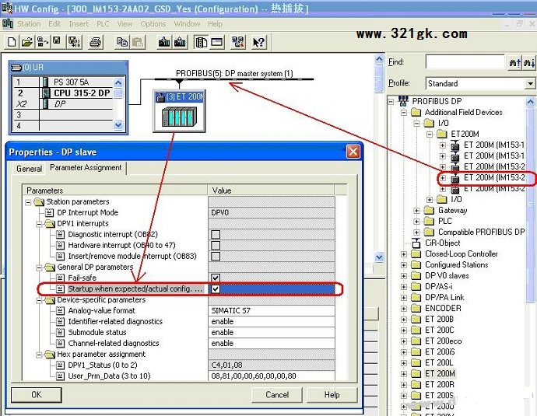Toggle Startup when expected/actual config checkbox

point(216,289)
